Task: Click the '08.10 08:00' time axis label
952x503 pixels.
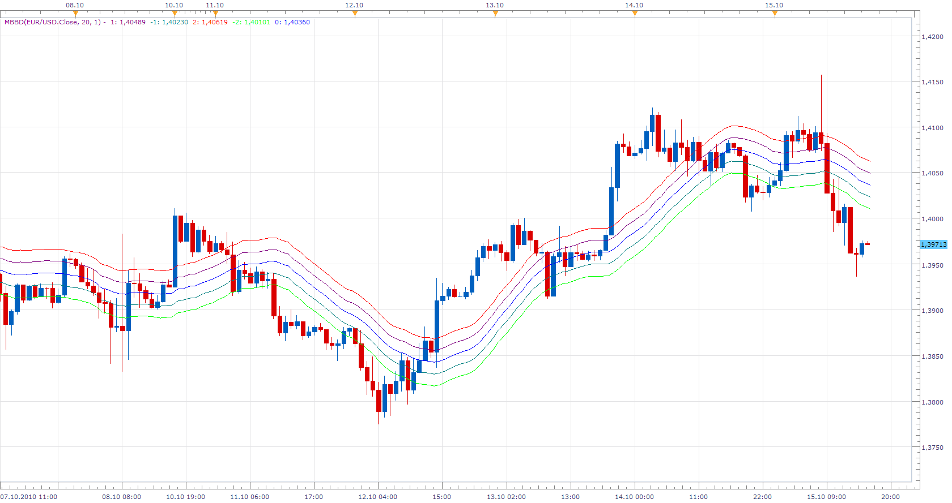Action: pos(122,497)
